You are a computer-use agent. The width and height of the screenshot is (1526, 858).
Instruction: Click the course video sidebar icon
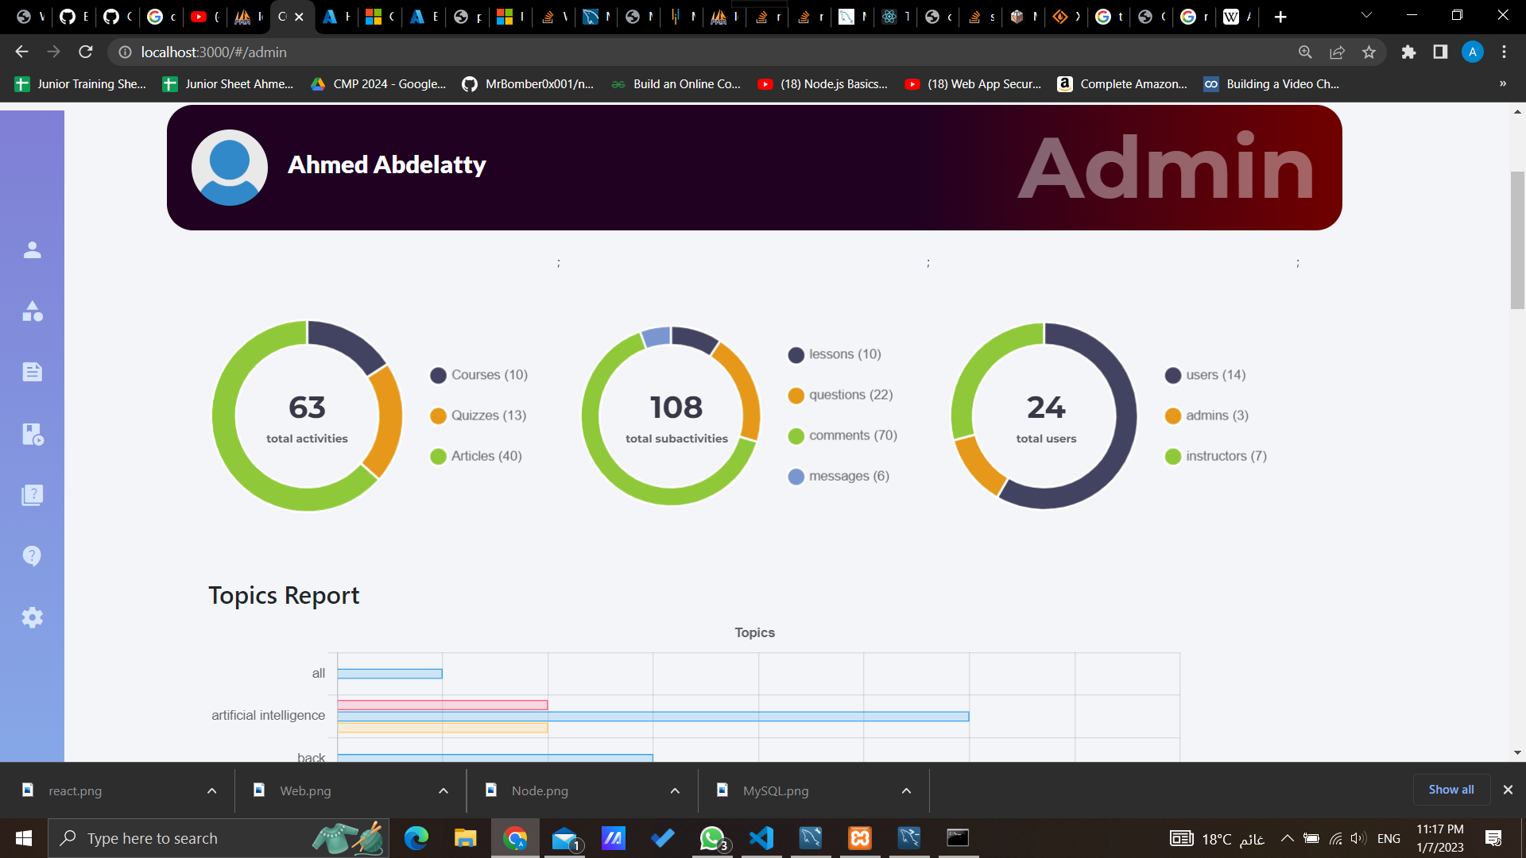(x=32, y=434)
